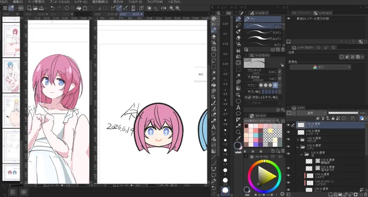Screen dimensions: 368x197
Task: Delete layer using trash icon at layer panel bottom
Action: (365, 194)
